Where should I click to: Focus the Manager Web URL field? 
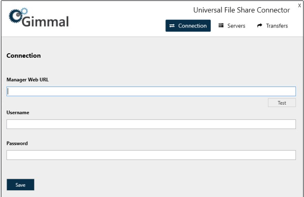[151, 92]
